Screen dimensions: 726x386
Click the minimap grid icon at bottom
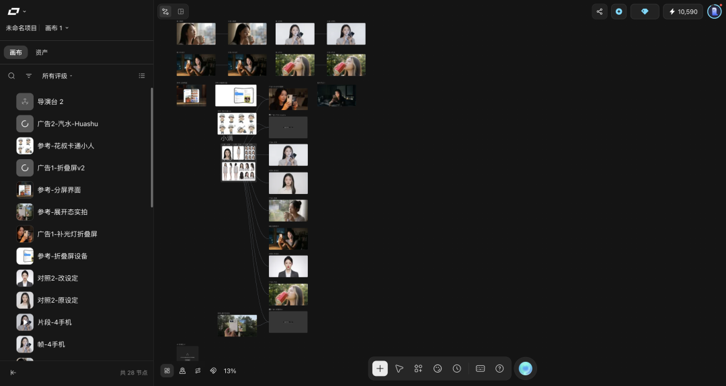point(167,371)
